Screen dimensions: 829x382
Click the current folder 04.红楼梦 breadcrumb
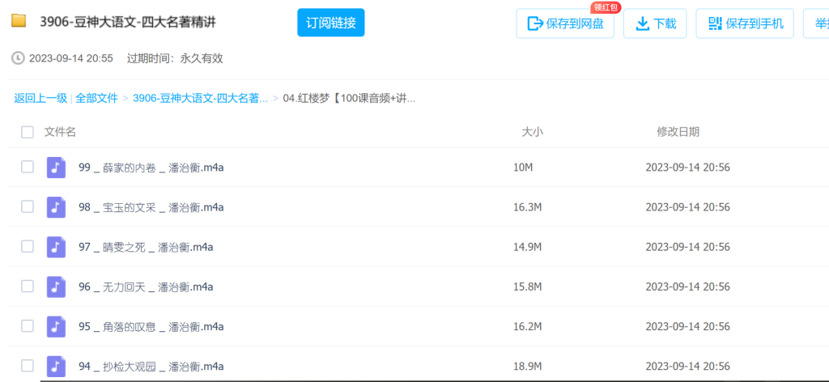349,98
